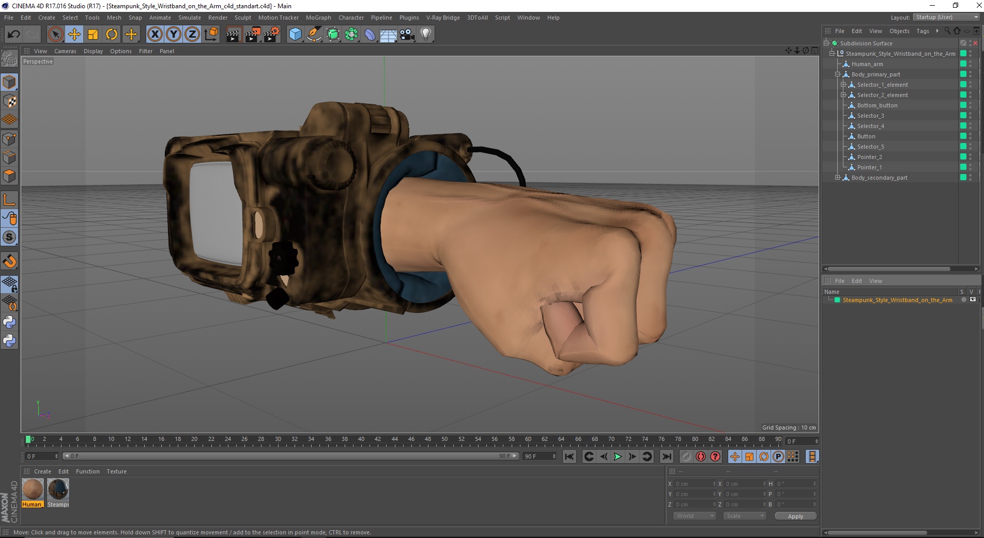The width and height of the screenshot is (984, 538).
Task: Open the MoGraph menu
Action: [318, 18]
